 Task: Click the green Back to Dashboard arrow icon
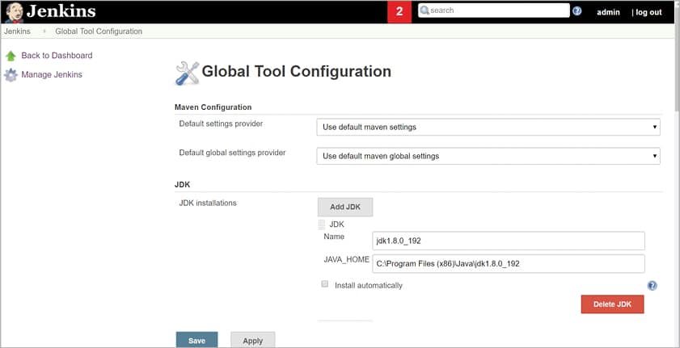pos(11,56)
